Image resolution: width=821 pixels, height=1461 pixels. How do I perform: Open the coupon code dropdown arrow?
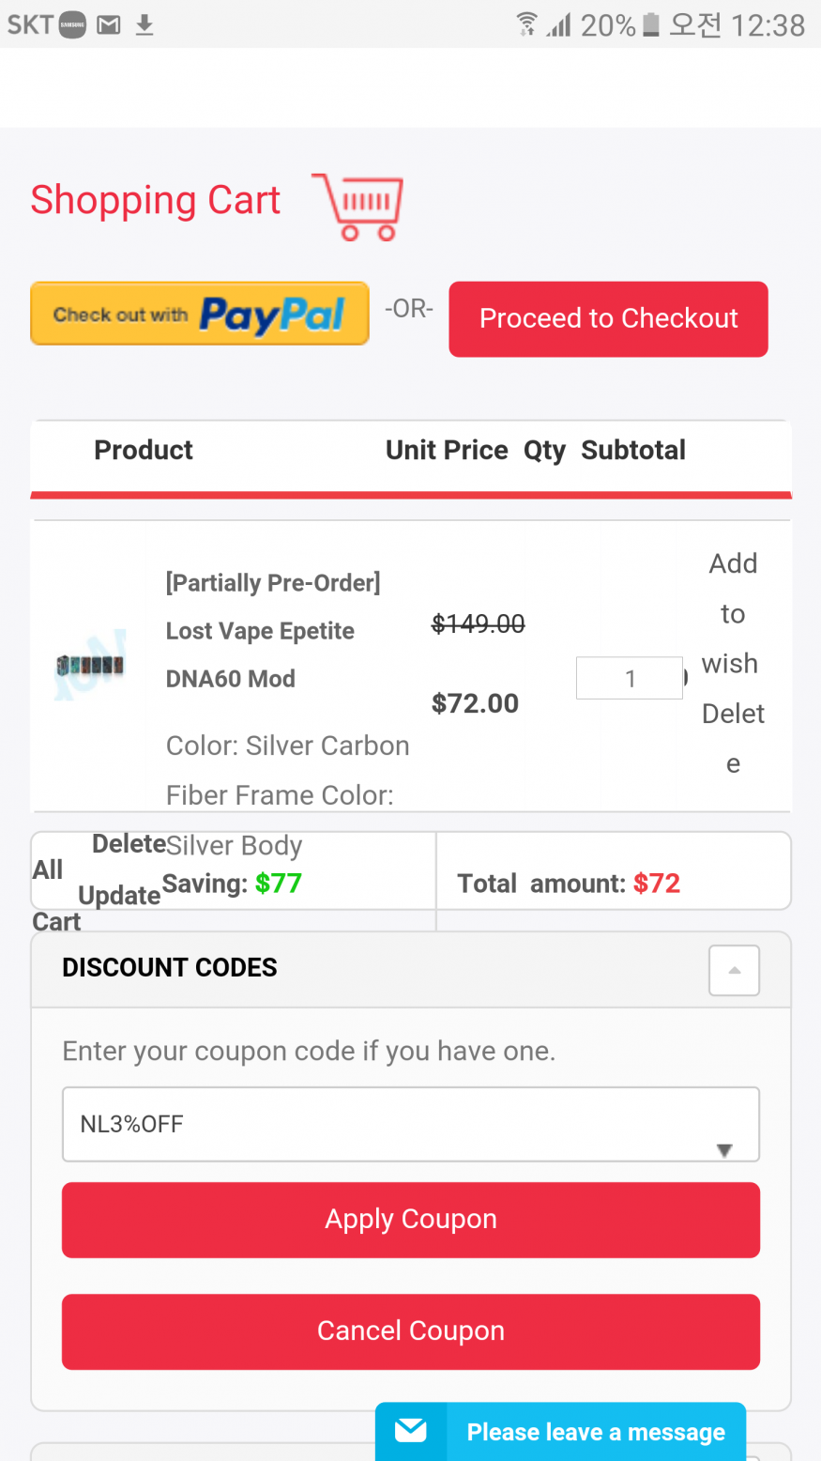point(723,1150)
